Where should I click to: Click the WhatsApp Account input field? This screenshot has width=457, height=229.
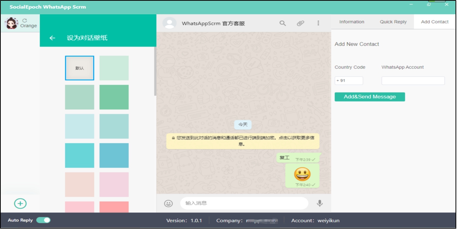tap(413, 81)
